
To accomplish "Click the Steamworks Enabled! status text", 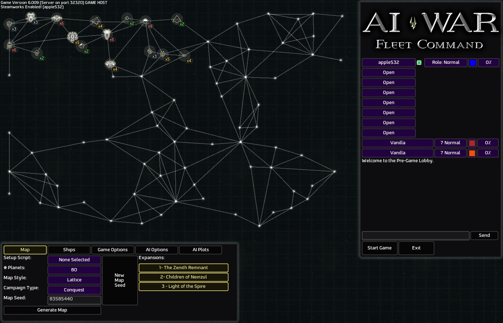I will (32, 7).
